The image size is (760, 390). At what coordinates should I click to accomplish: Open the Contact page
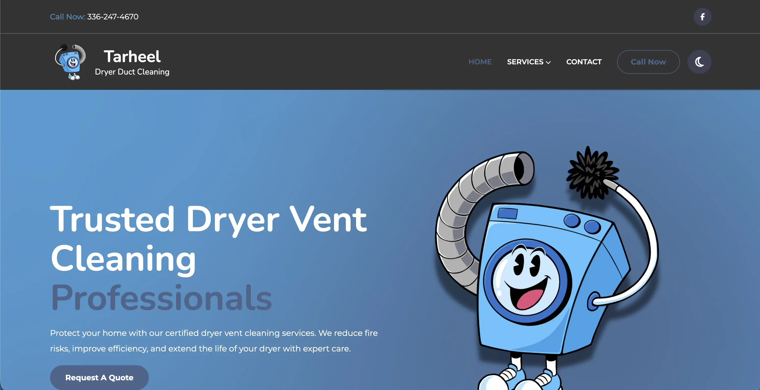tap(584, 62)
